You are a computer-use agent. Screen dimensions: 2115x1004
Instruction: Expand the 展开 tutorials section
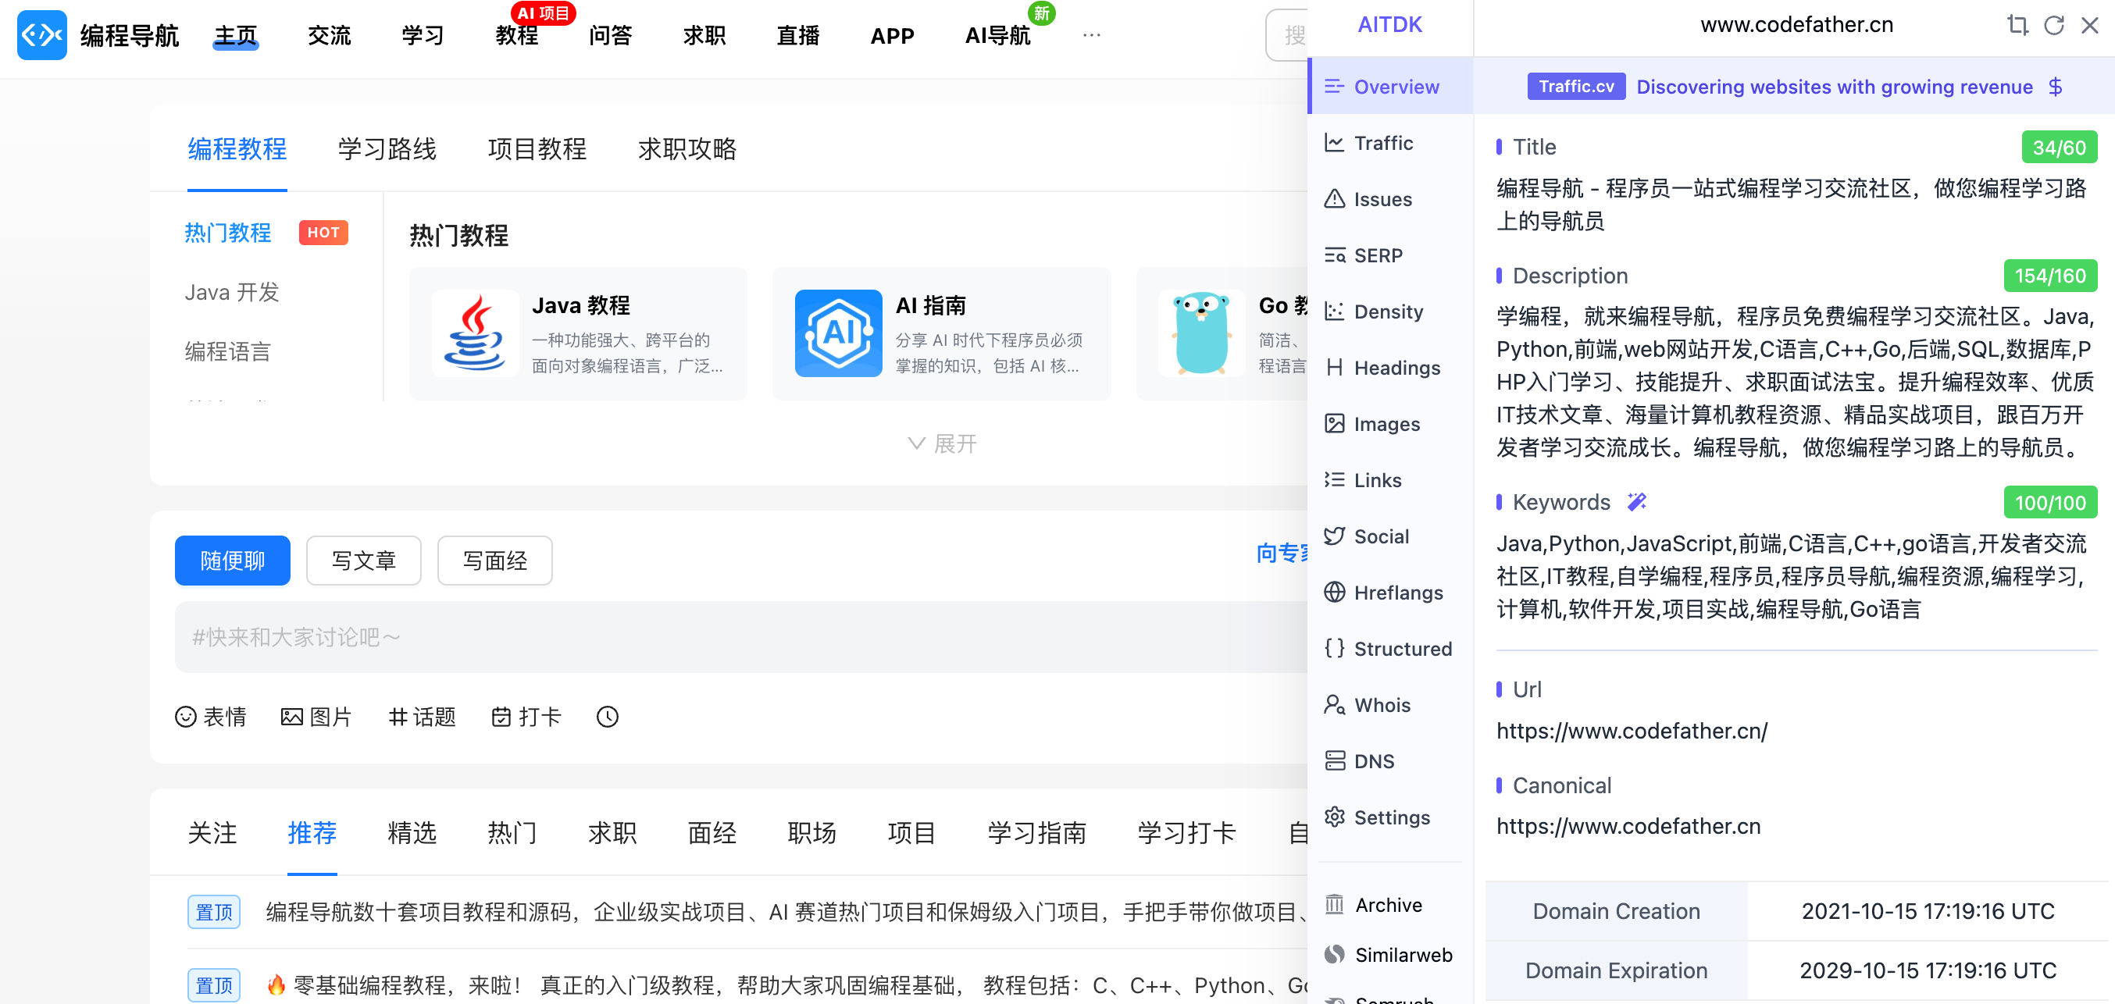942,444
